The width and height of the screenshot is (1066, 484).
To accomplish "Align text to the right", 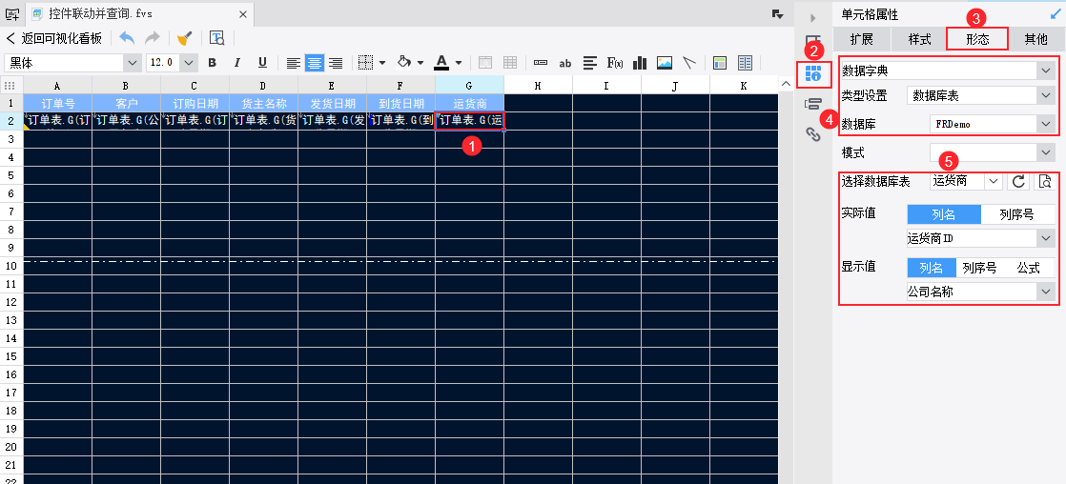I will (x=336, y=63).
